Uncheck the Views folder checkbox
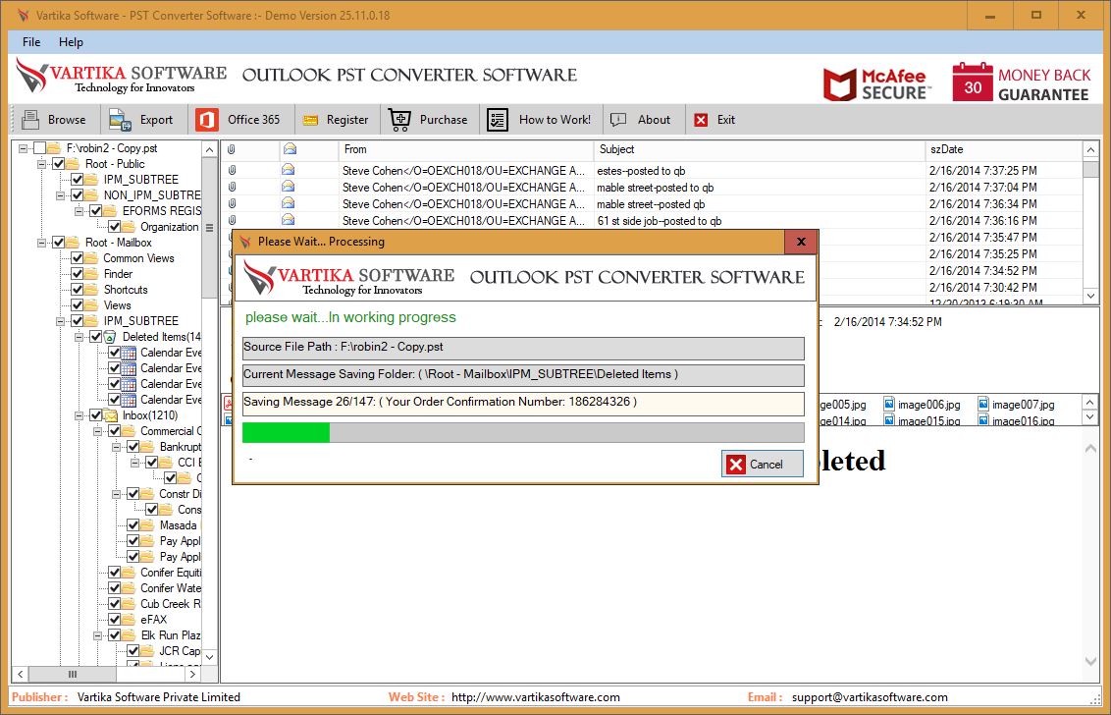Viewport: 1111px width, 715px height. coord(77,305)
